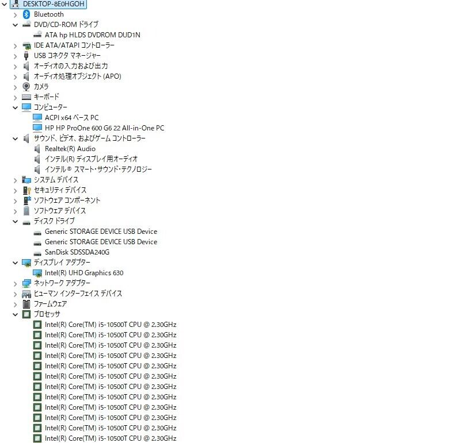
Task: Select Realtek(R) Audio text
Action: tap(70, 149)
